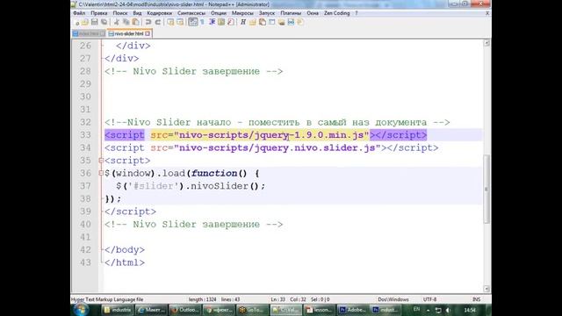The image size is (562, 316).
Task: Click the Paste clipboard toolbar icon
Action: tap(136, 22)
